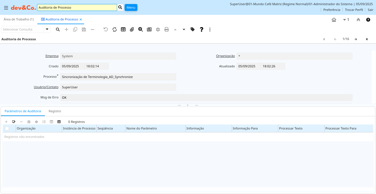This screenshot has width=376, height=194.
Task: Collapse the header with double-chevron icon
Action: (x=358, y=20)
